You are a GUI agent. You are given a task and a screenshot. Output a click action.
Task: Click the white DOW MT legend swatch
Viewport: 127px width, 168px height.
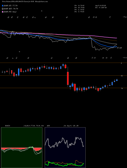(3, 9)
